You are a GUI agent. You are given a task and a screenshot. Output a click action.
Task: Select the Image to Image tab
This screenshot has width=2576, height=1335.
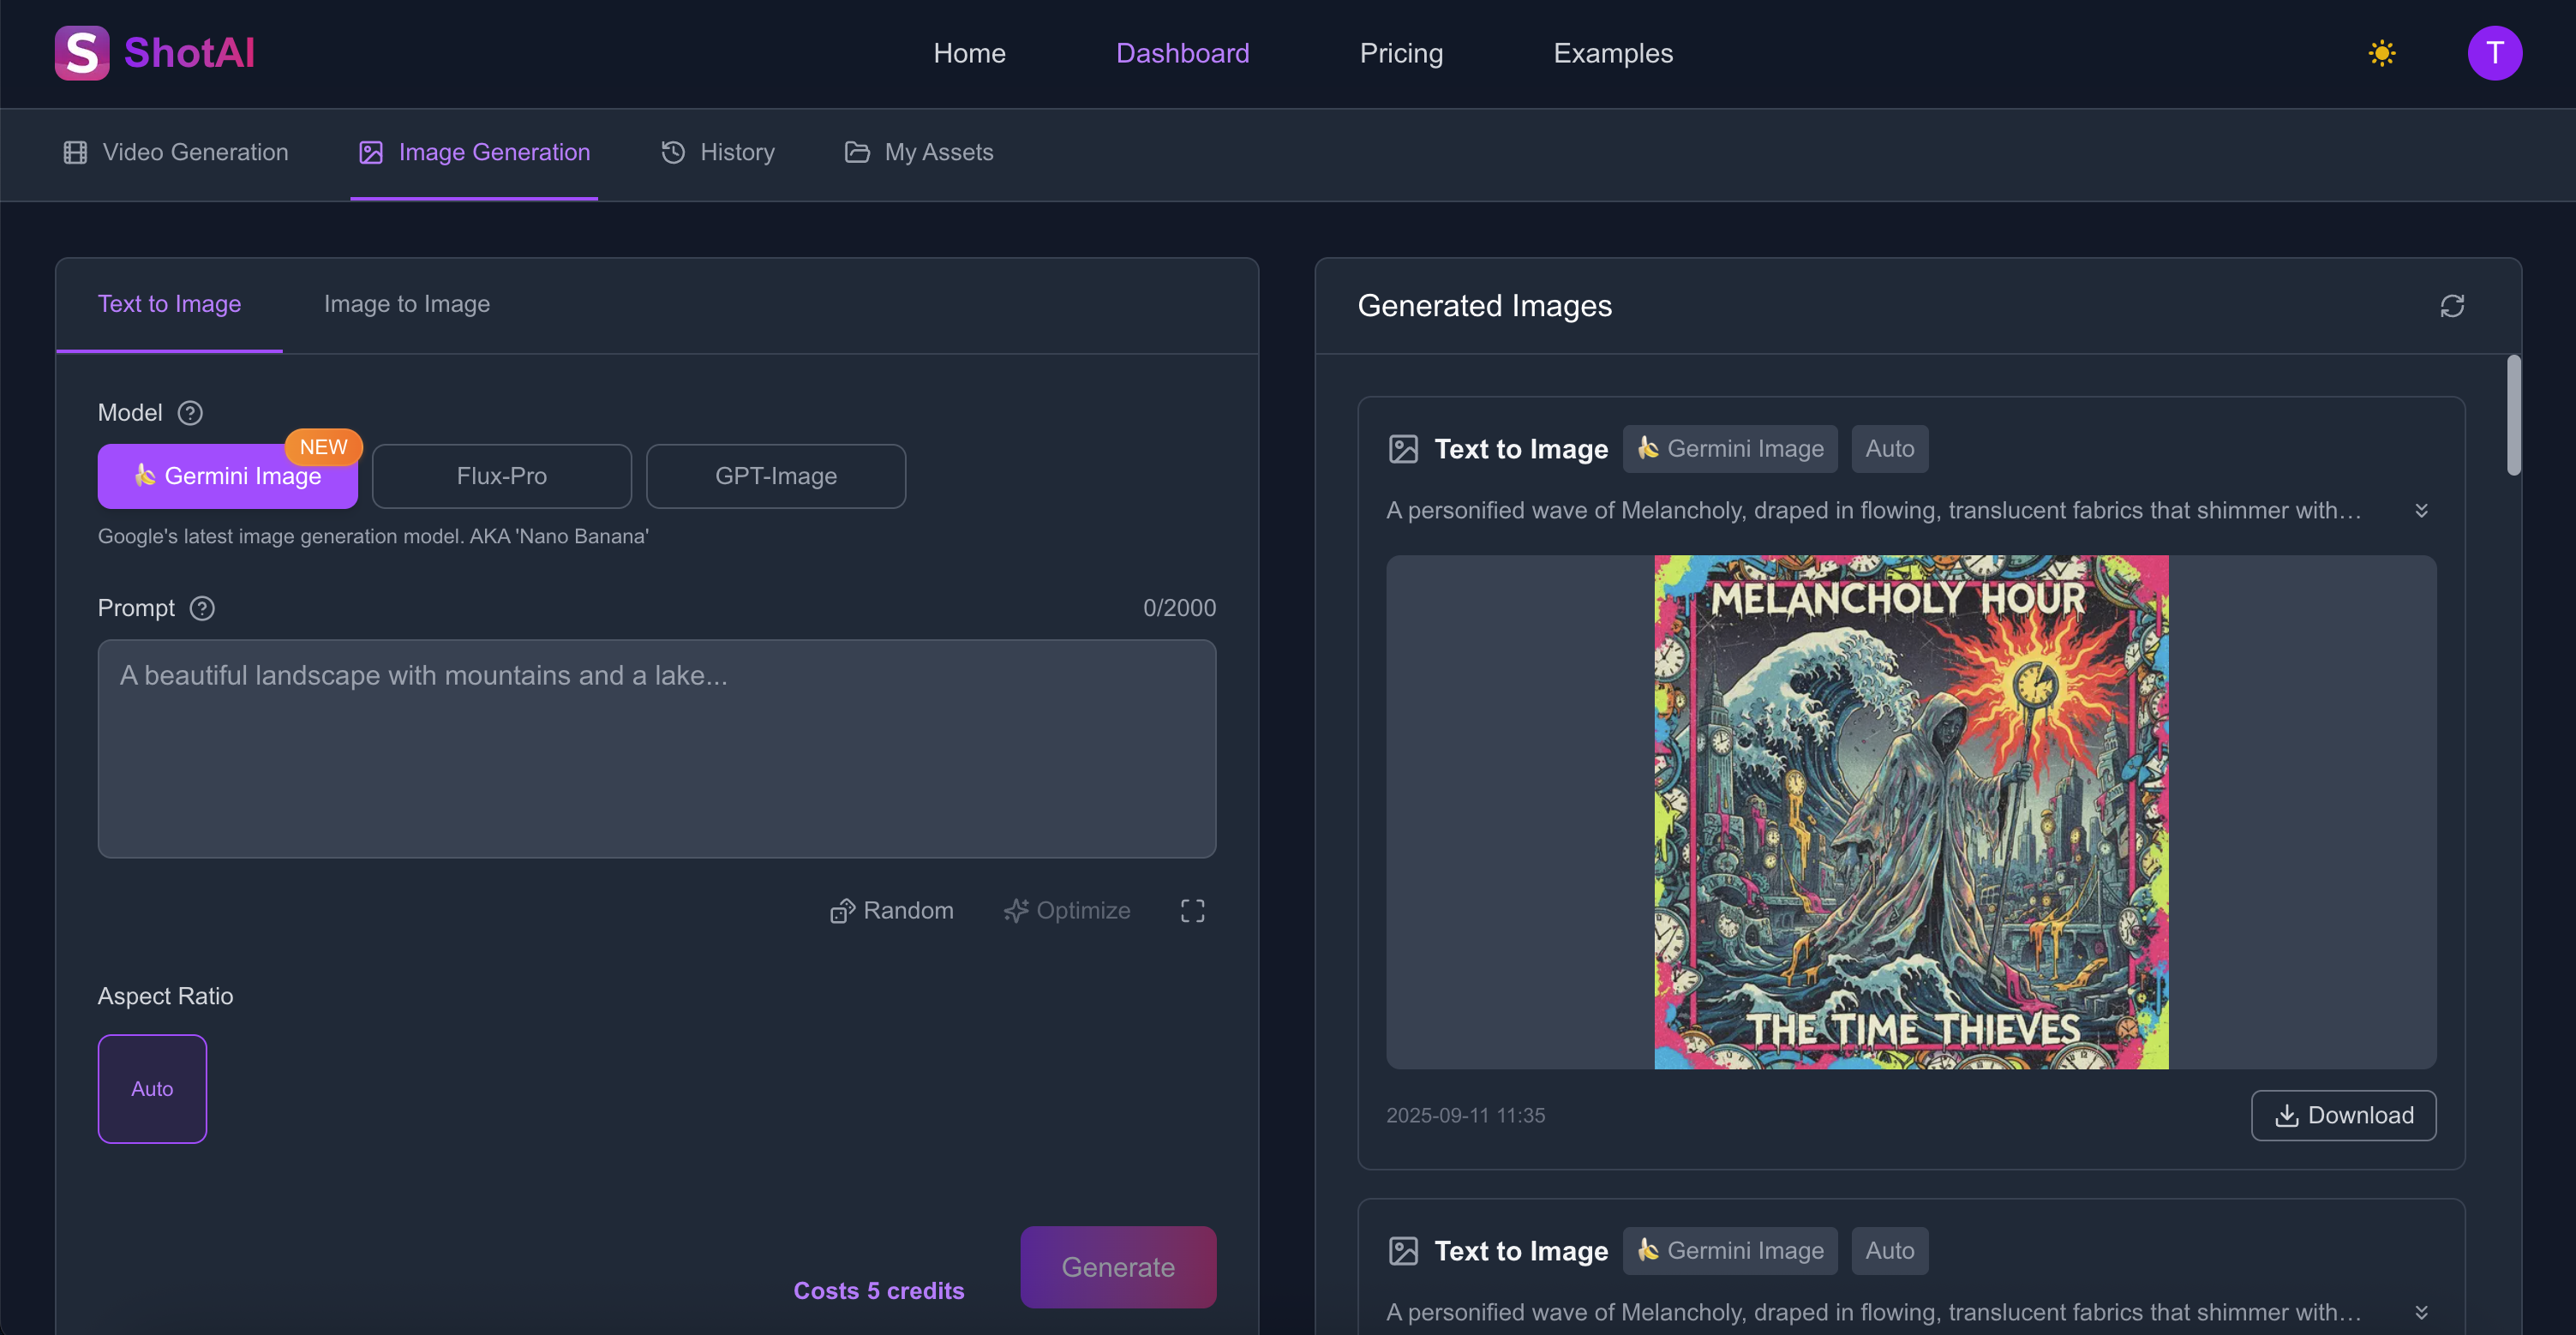pos(406,304)
